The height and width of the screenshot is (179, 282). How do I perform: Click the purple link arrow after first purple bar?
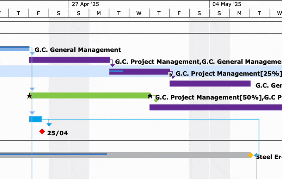[x=112, y=65]
